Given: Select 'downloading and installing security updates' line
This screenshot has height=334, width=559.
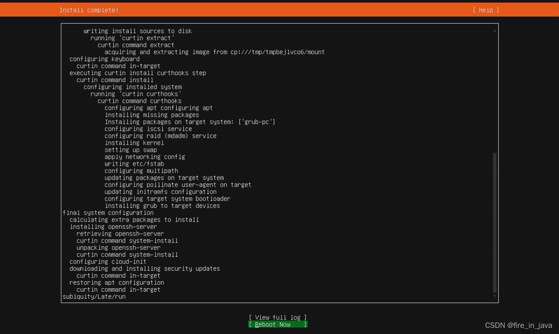Looking at the screenshot, I should pyautogui.click(x=145, y=268).
